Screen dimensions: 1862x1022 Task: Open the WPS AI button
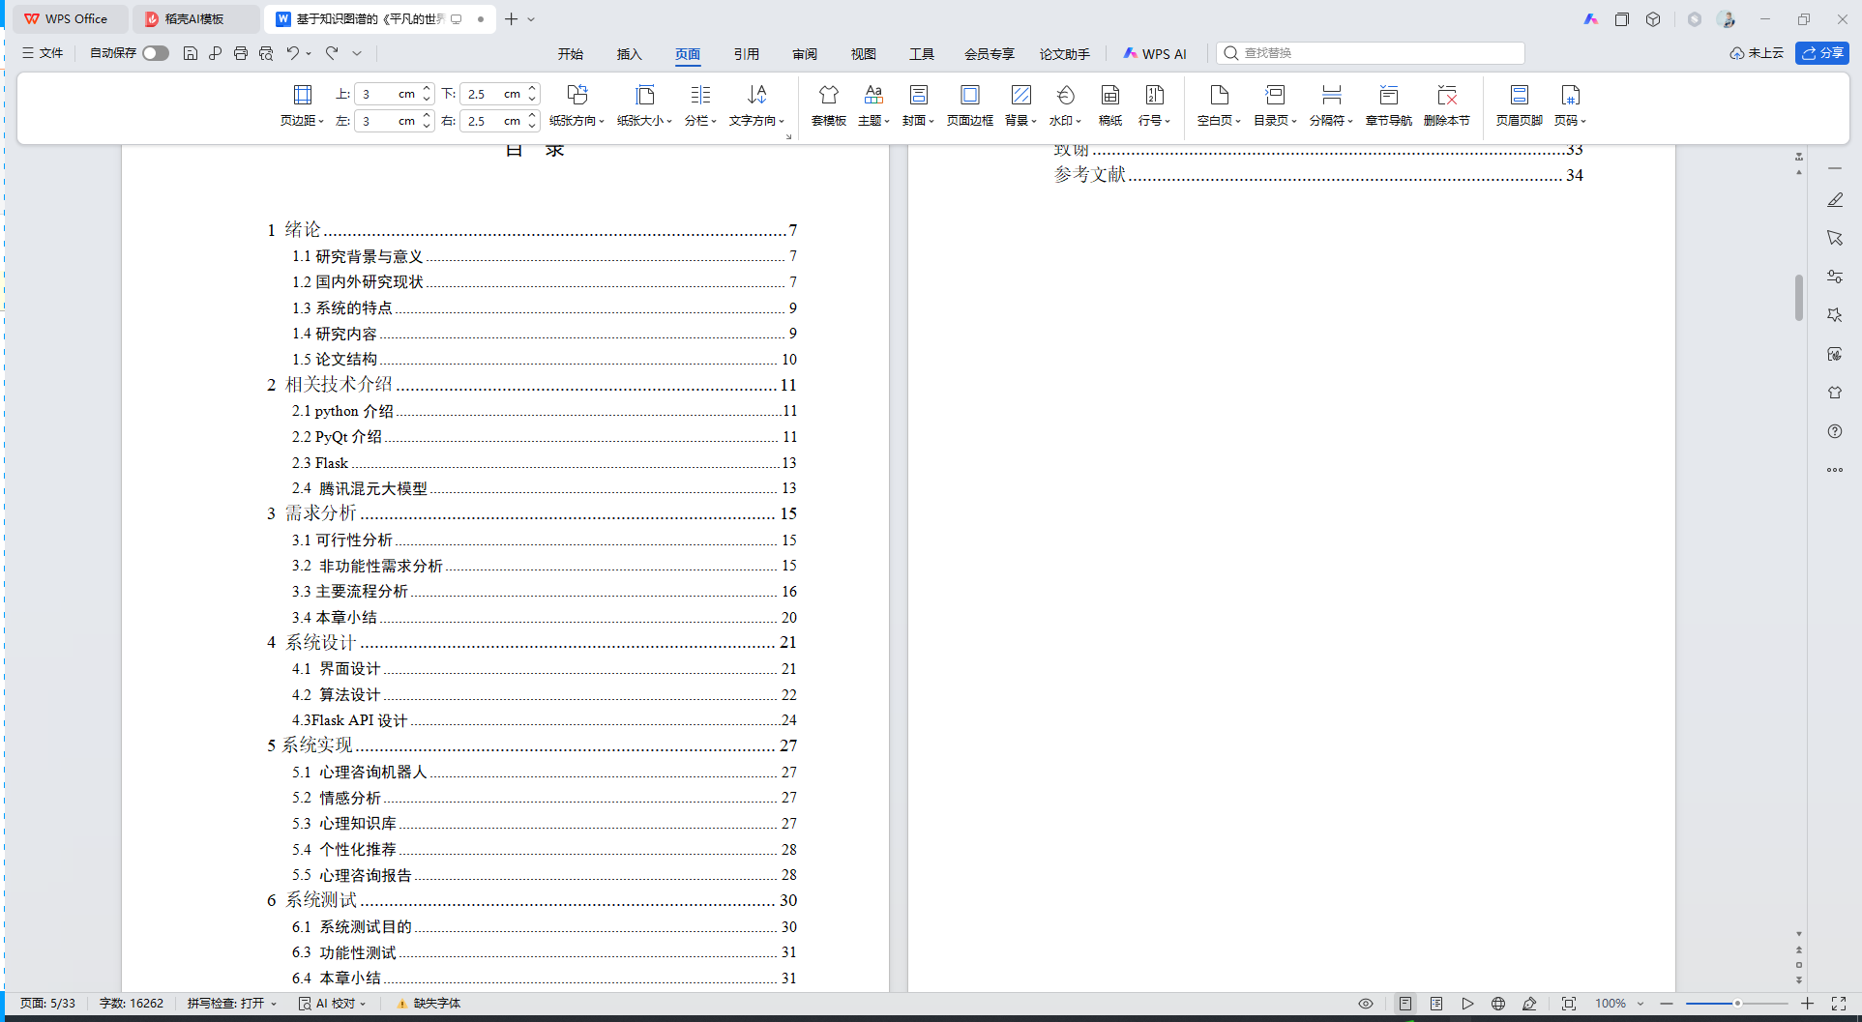(x=1155, y=54)
